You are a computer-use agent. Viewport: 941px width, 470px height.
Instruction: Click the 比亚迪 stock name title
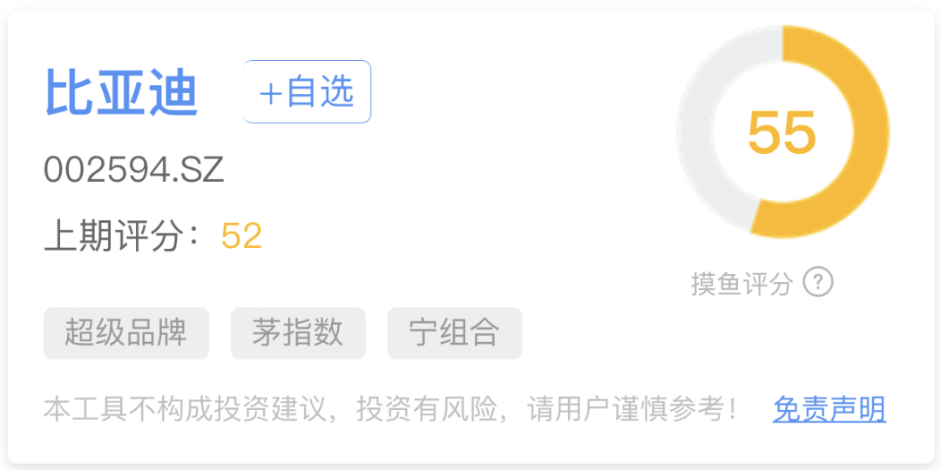[x=121, y=92]
